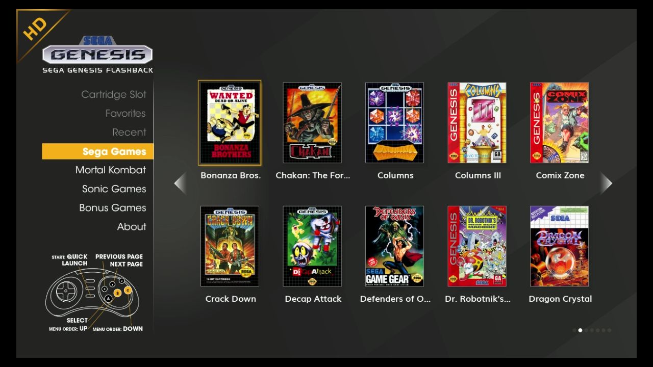Image resolution: width=653 pixels, height=367 pixels.
Task: Open the Cartridge Slot menu
Action: point(114,94)
